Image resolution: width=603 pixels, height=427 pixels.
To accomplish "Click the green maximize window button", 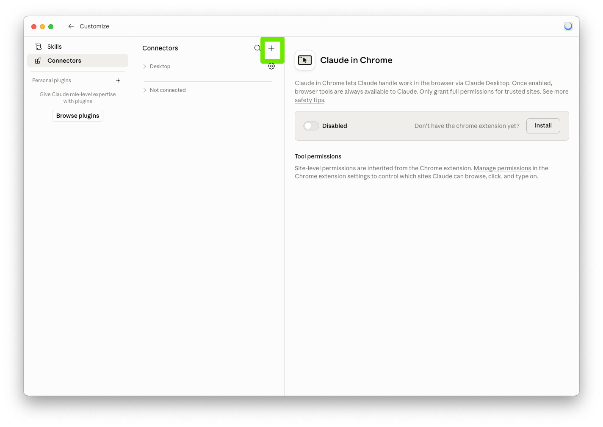I will point(51,27).
